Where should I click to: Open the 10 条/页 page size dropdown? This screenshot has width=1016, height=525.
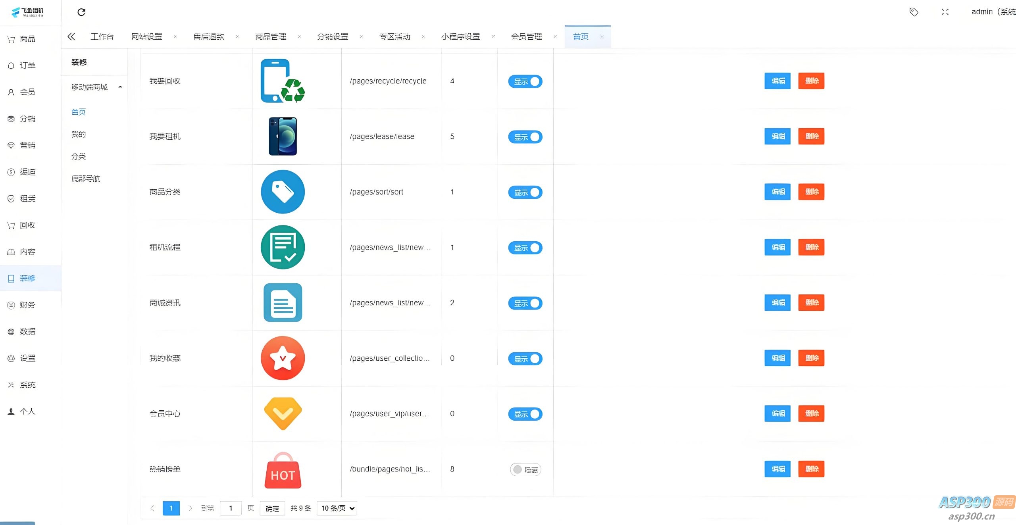pos(337,508)
